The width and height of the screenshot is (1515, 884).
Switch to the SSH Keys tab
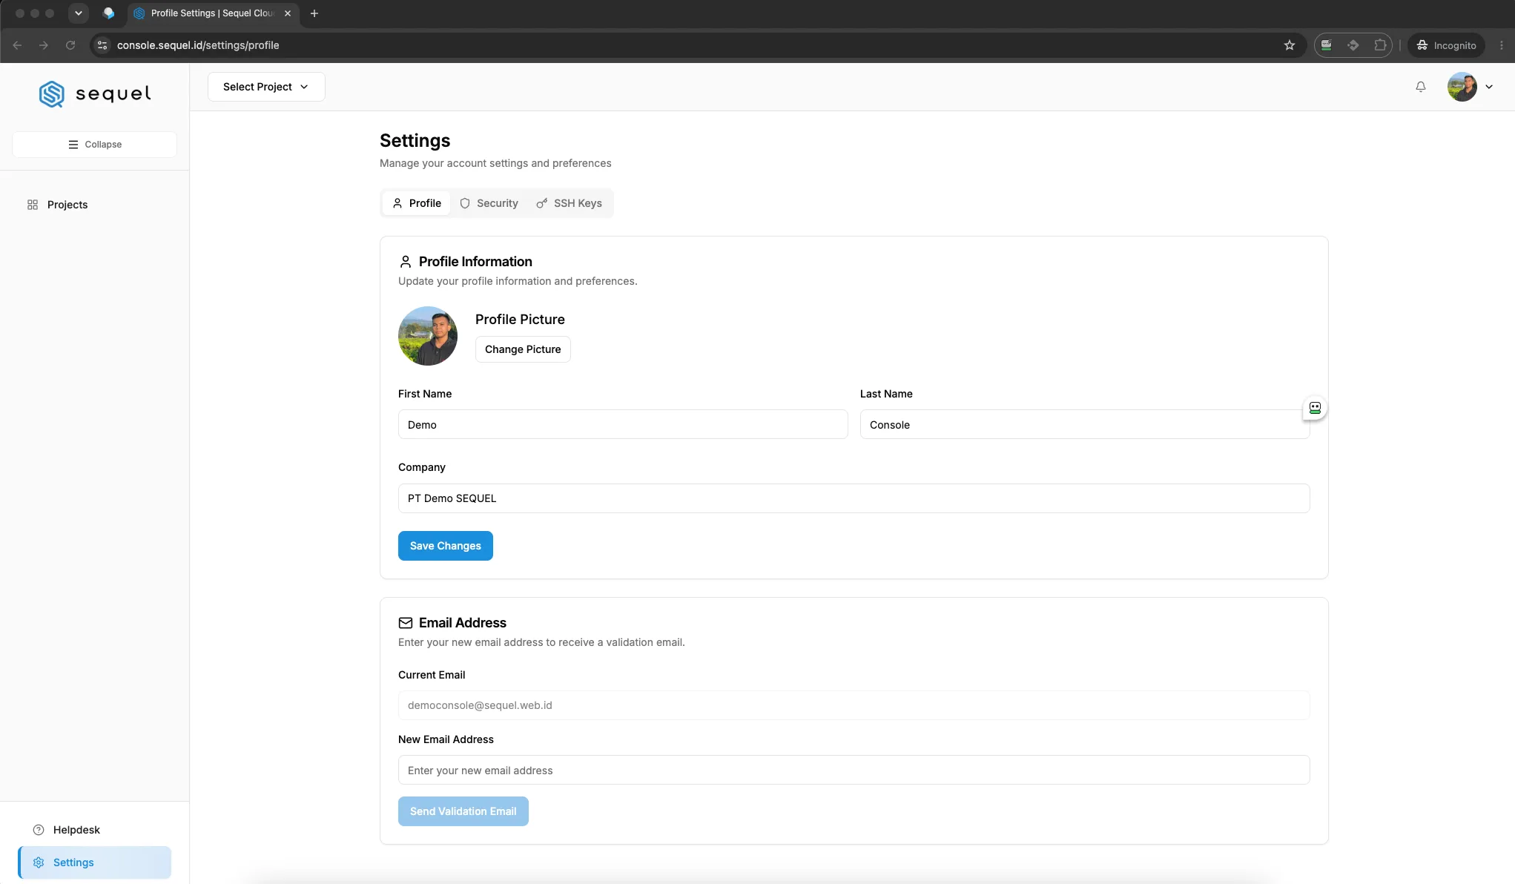click(570, 203)
